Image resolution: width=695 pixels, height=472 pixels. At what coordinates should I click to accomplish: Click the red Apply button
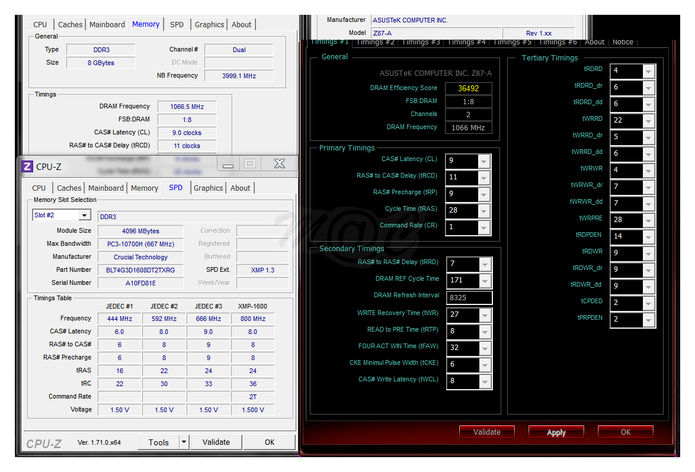click(x=556, y=432)
